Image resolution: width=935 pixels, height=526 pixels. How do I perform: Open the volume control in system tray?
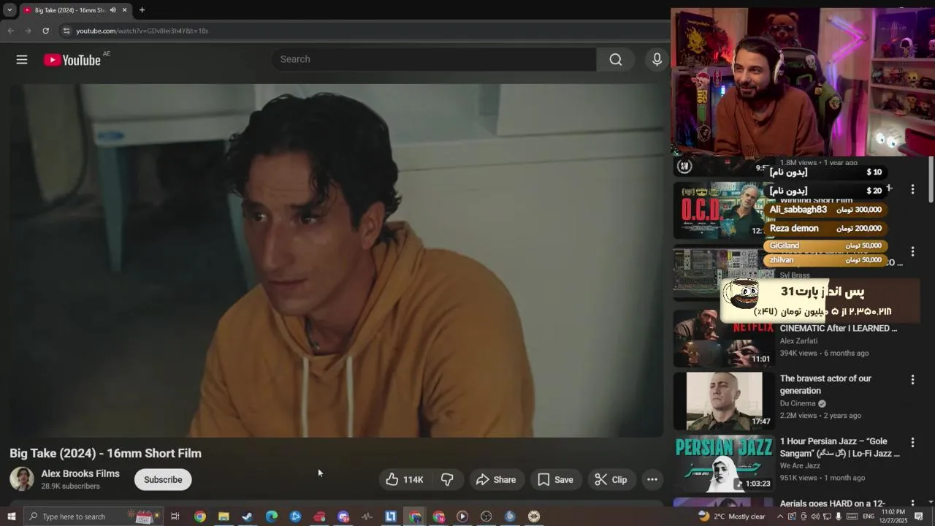point(814,517)
